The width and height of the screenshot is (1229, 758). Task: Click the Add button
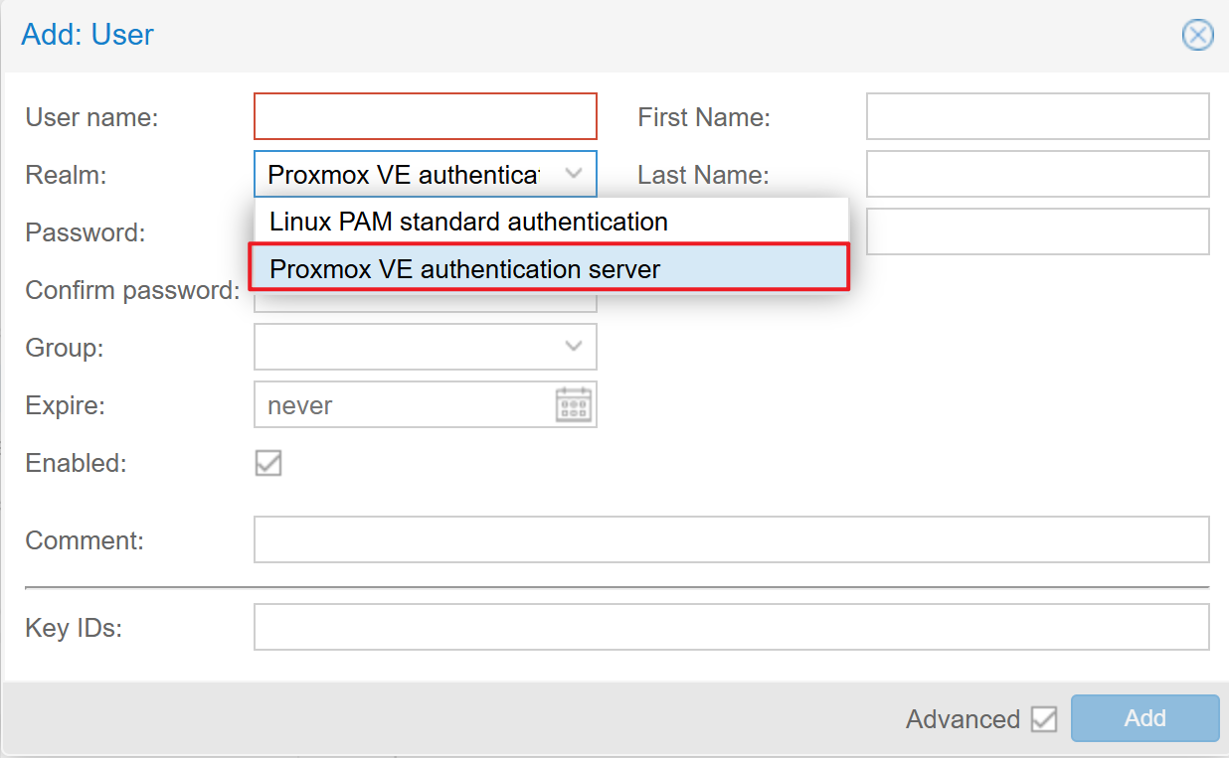click(x=1145, y=718)
